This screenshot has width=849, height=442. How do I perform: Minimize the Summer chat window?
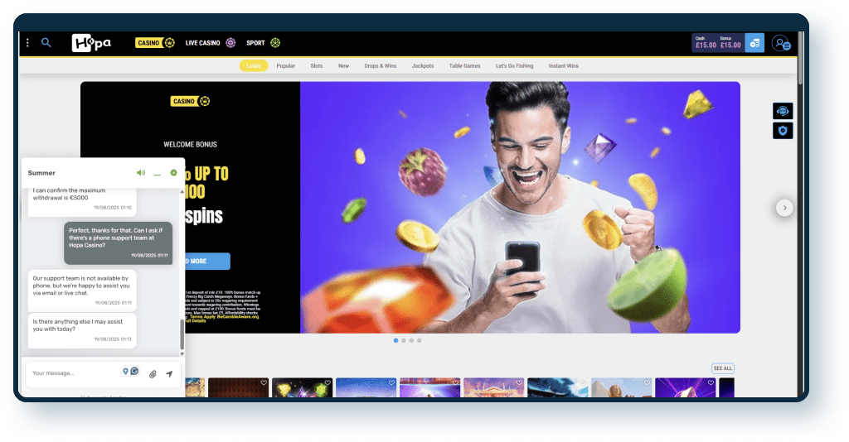point(158,173)
